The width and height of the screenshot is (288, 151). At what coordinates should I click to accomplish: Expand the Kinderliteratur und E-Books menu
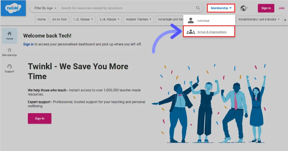click(259, 19)
